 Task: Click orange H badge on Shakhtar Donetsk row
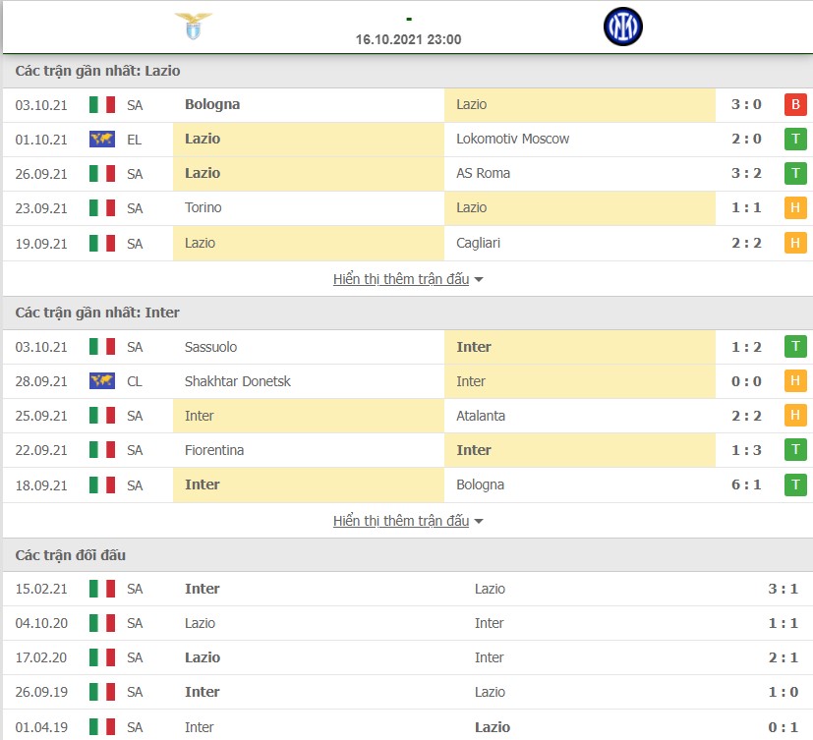(x=795, y=381)
